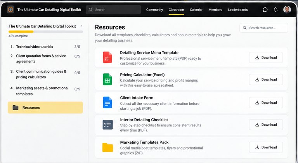Click the magnifier icon in Search resources

pyautogui.click(x=245, y=28)
